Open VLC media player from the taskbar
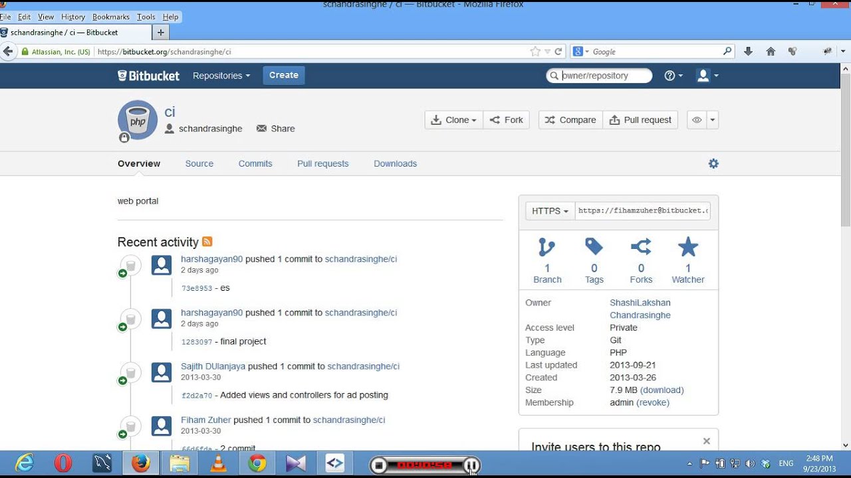 tap(218, 463)
